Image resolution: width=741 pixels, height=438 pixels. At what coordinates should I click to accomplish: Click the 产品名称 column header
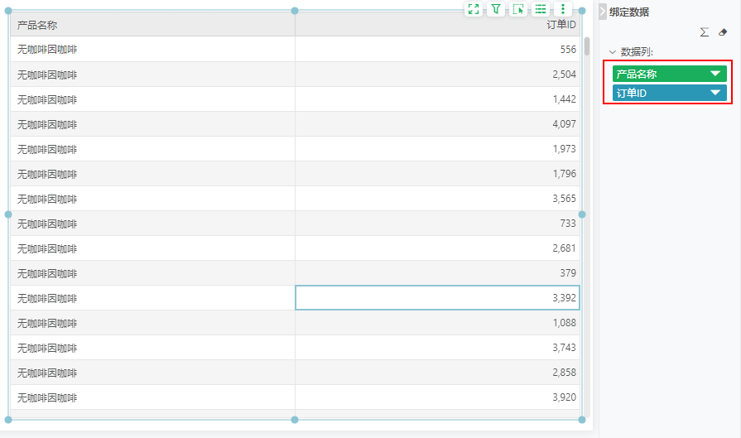[152, 25]
